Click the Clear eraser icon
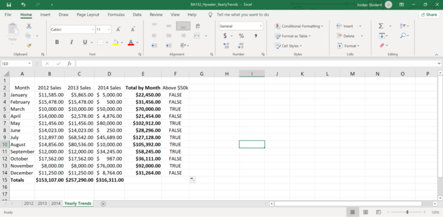This screenshot has height=217, width=443. pos(382,46)
